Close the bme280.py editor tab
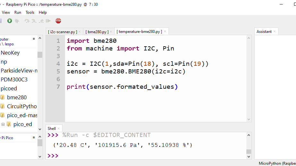 point(111,32)
